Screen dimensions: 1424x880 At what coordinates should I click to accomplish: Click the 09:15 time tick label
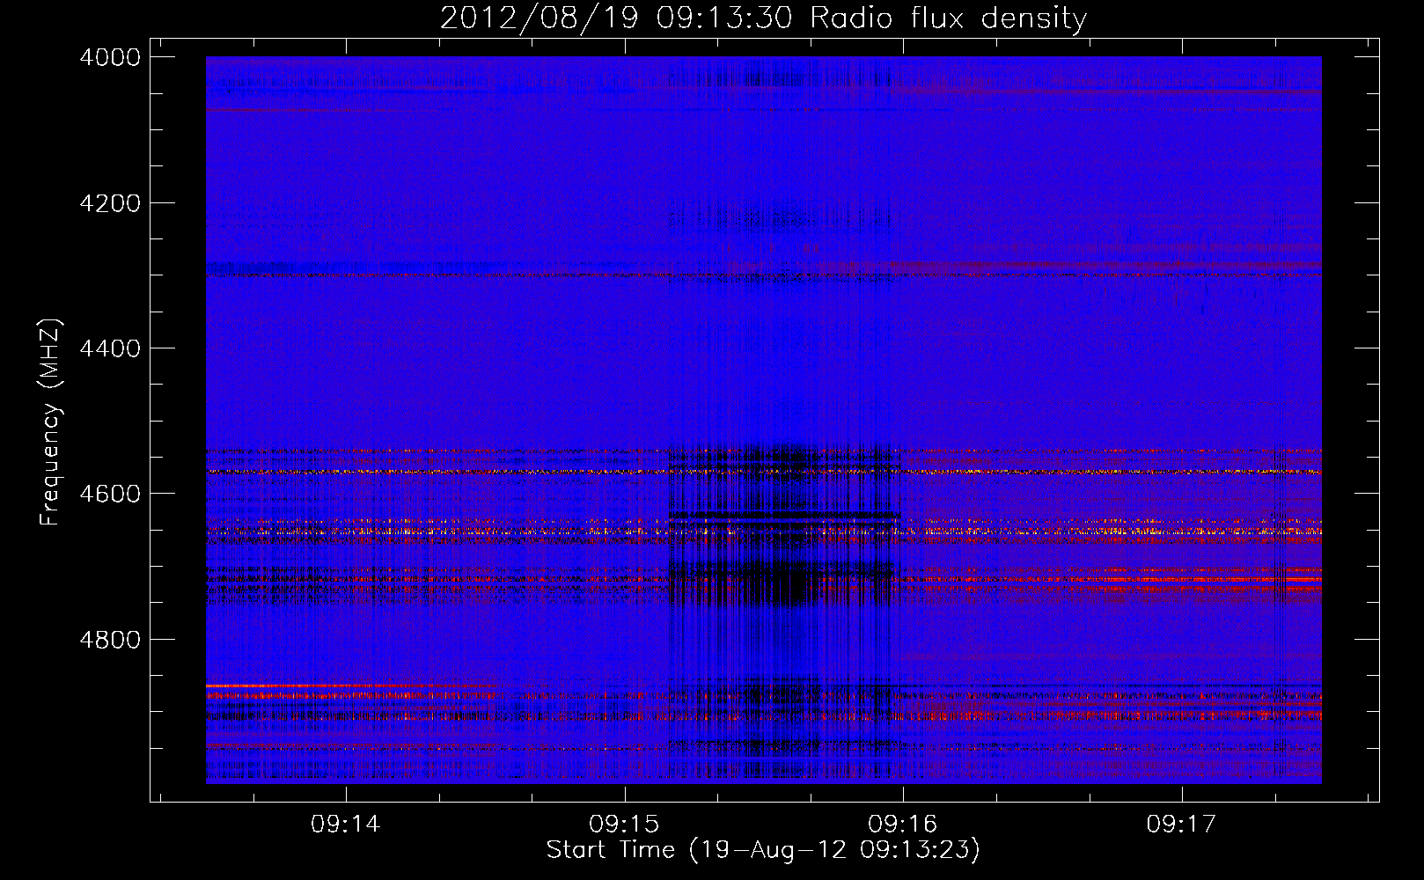click(x=625, y=825)
